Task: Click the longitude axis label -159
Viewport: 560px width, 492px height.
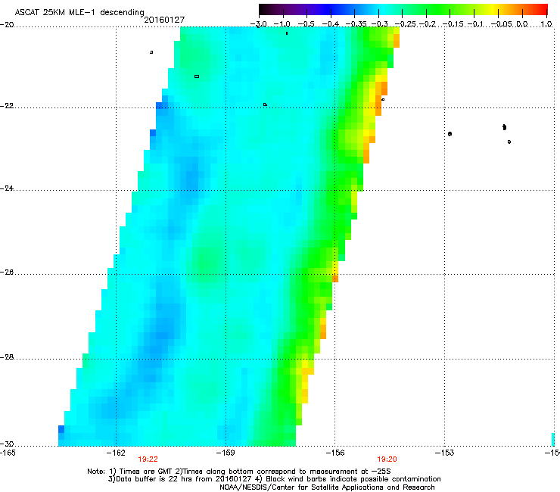Action: 226,453
